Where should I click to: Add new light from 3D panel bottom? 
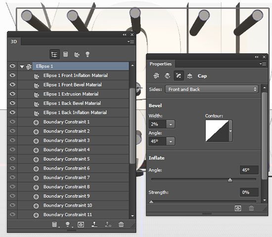[x=68, y=224]
